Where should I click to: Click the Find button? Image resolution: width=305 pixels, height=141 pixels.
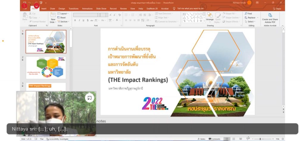[248, 14]
